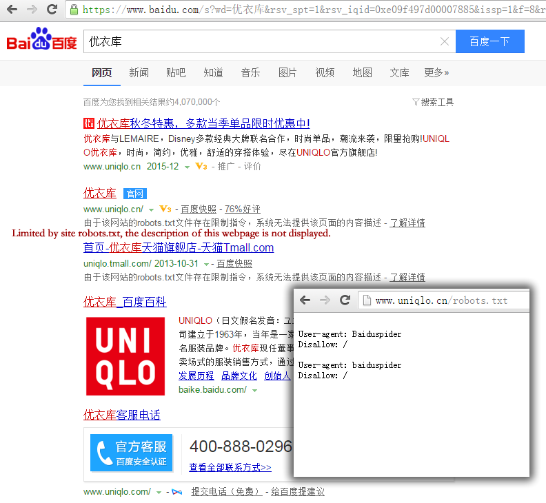The height and width of the screenshot is (503, 546).
Task: Open the 优衣库客服电话 result
Action: pyautogui.click(x=122, y=415)
